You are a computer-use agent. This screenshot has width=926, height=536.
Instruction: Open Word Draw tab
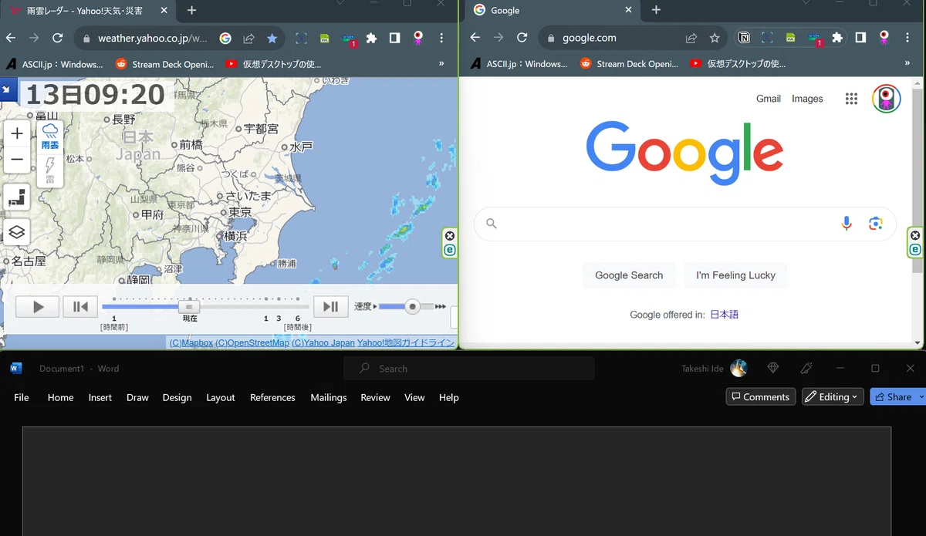tap(137, 397)
